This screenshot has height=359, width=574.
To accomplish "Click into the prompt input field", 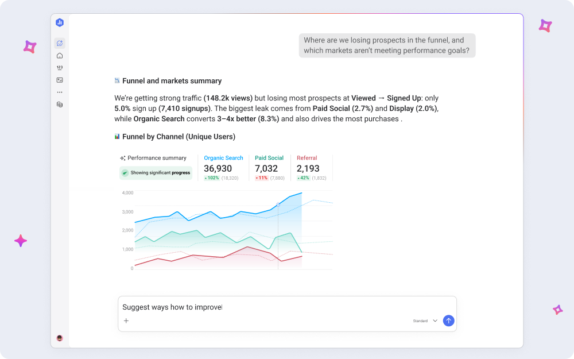I will coord(287,307).
